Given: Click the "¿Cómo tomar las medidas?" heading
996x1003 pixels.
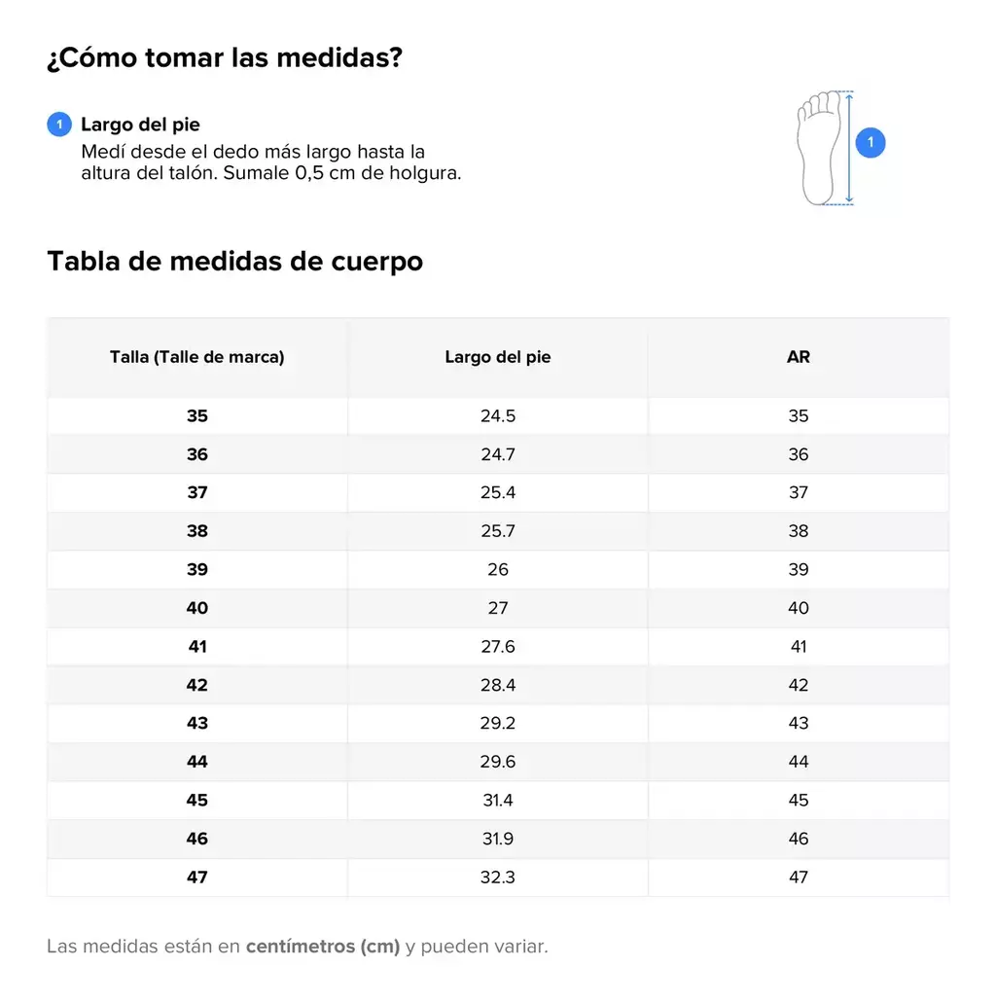Looking at the screenshot, I should (x=225, y=58).
